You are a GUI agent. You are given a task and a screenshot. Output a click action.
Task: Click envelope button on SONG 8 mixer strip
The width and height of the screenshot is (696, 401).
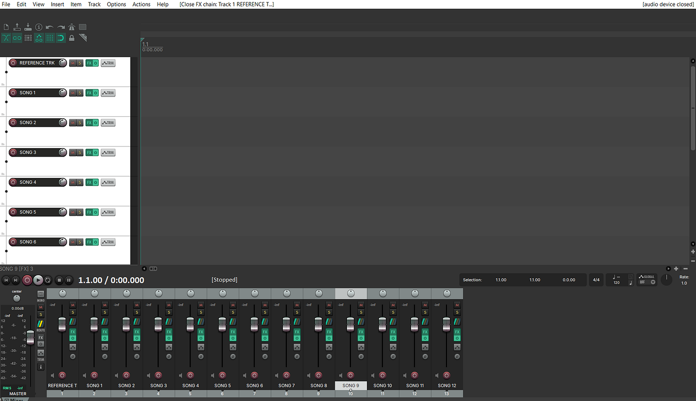coord(329,347)
